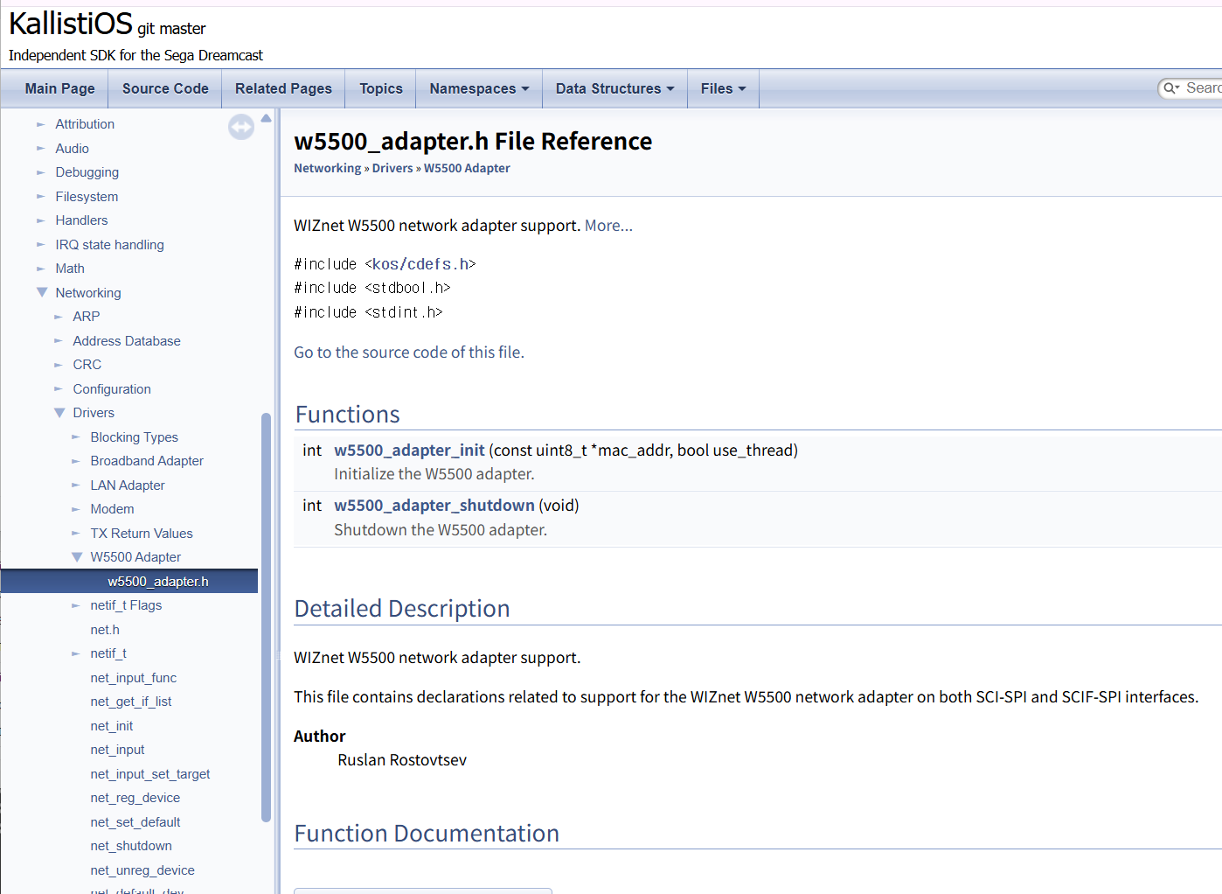The height and width of the screenshot is (894, 1222).
Task: Collapse the W5500 Adapter tree node
Action: point(77,557)
